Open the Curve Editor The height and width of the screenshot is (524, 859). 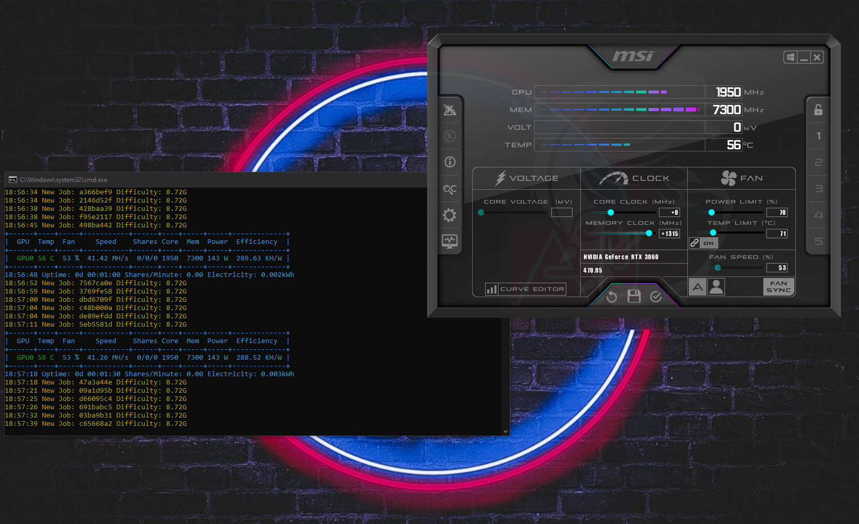[x=525, y=289]
